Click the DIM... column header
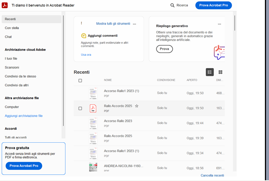Screen dimensions: 269x181 220,80
